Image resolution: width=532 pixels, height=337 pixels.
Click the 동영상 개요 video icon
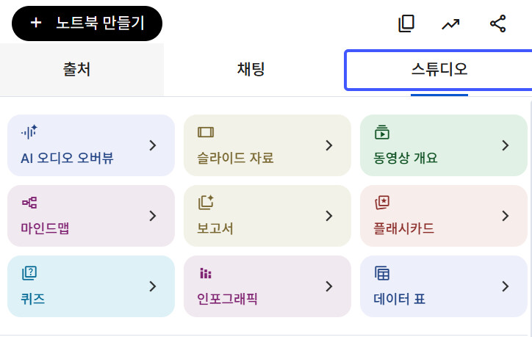pos(382,132)
